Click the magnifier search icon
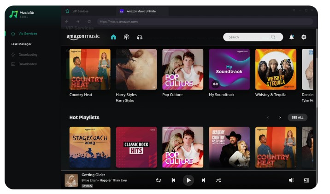Screen dimensions: 330x194 coord(273,37)
